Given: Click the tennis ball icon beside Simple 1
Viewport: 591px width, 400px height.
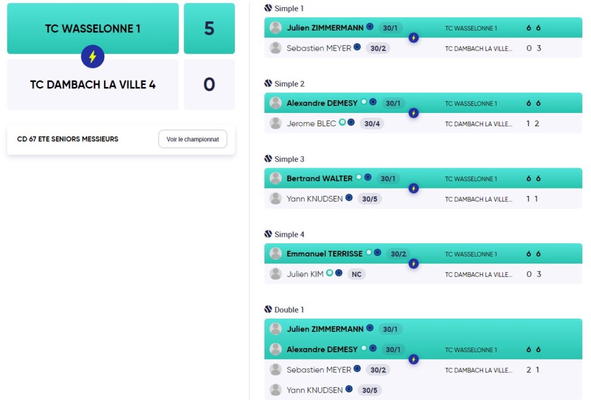Looking at the screenshot, I should pyautogui.click(x=268, y=8).
